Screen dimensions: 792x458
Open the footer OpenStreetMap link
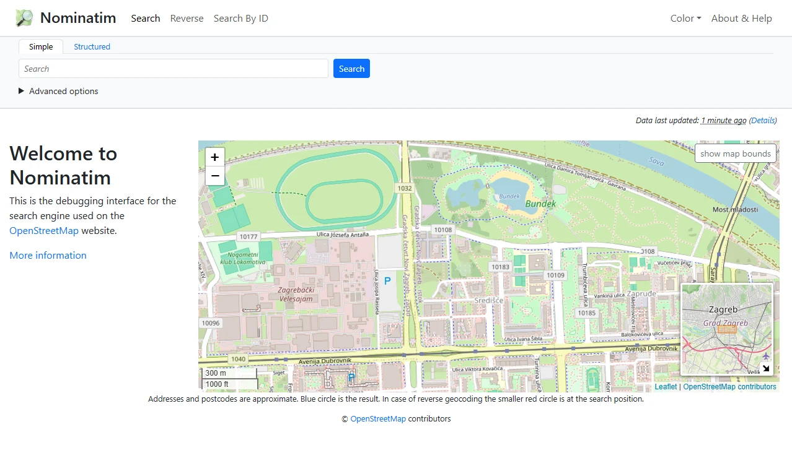tap(378, 419)
